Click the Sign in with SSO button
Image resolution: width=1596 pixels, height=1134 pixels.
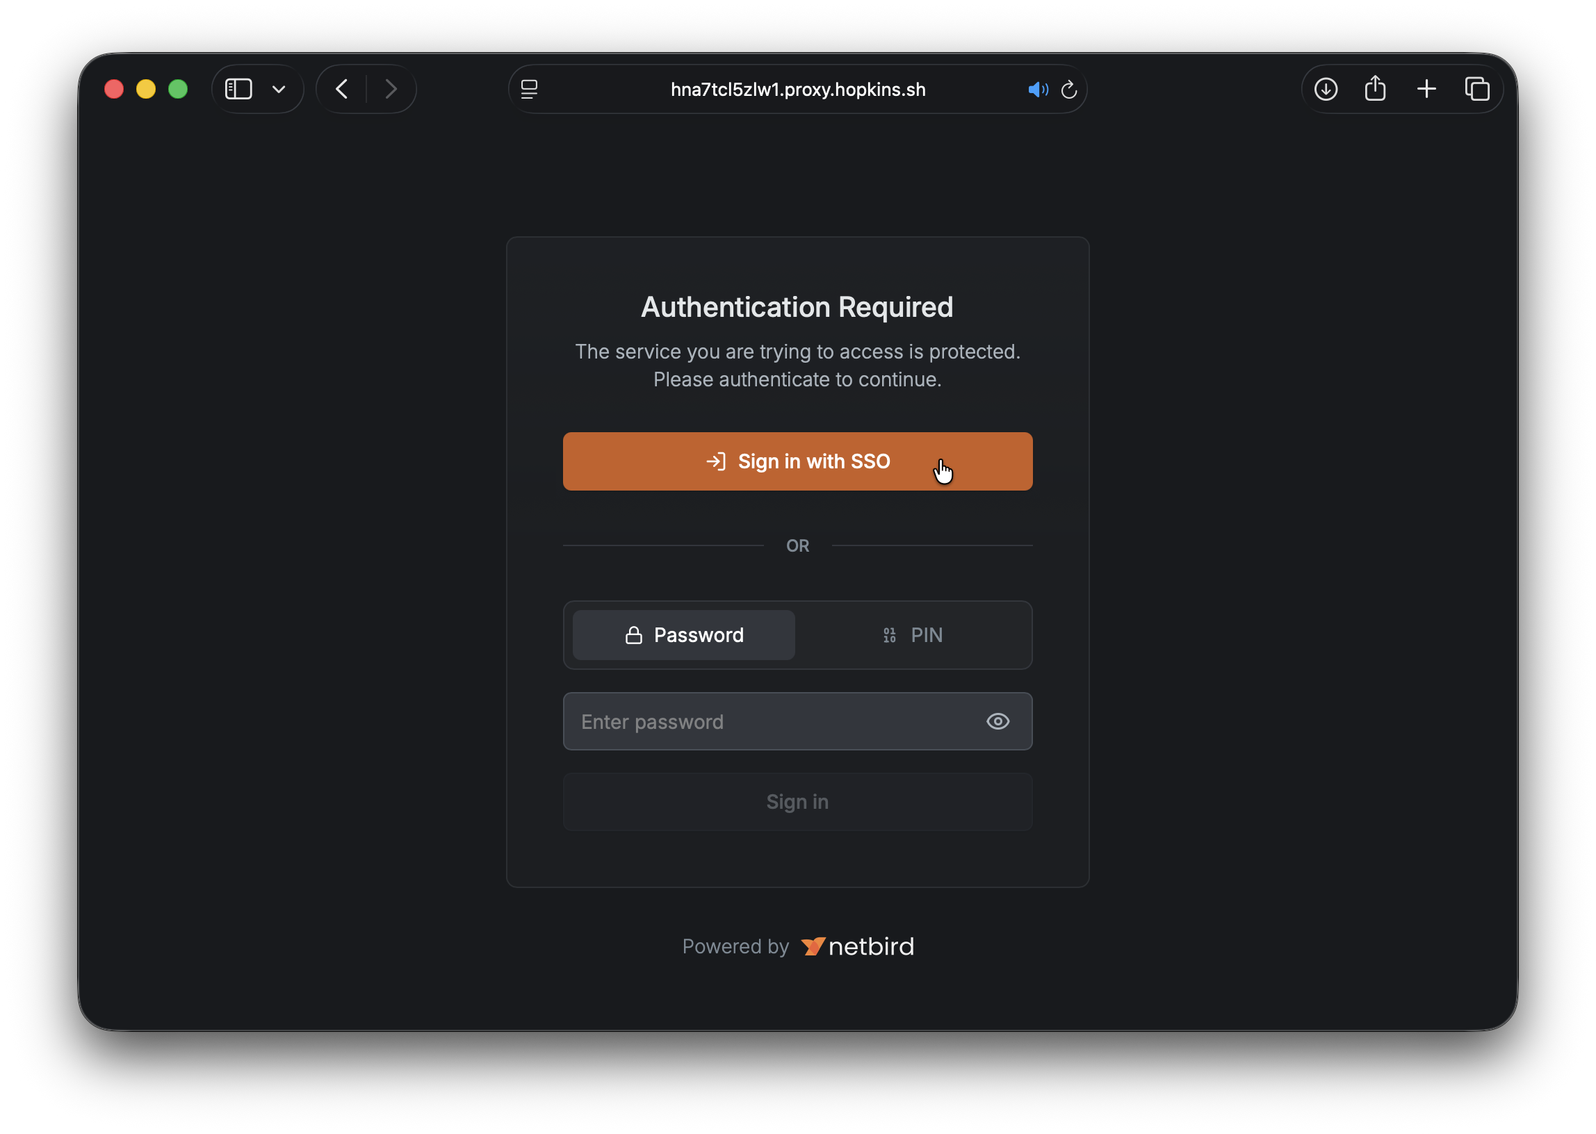[x=797, y=461]
